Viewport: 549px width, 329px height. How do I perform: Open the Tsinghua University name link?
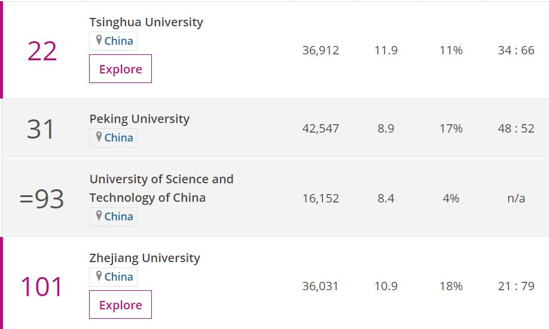(146, 22)
